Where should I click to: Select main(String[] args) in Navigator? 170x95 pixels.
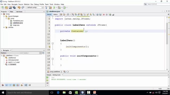[x=14, y=62]
